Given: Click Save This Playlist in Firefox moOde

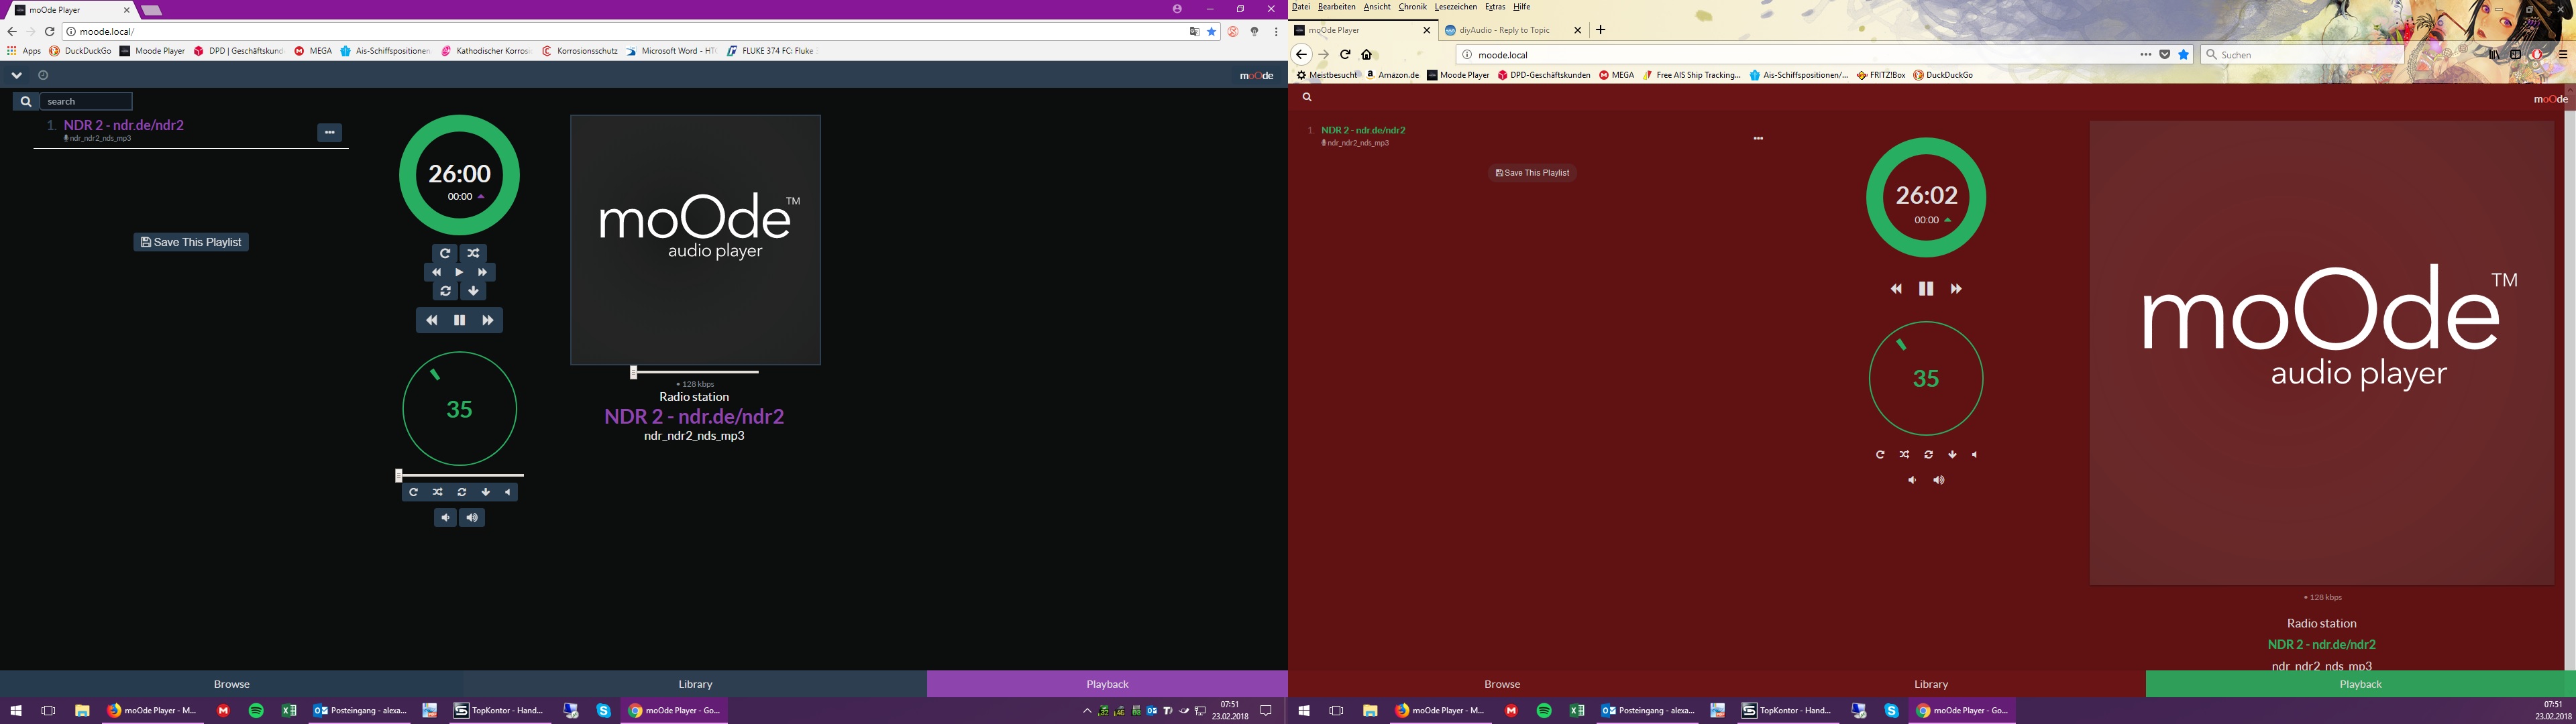Looking at the screenshot, I should (1532, 173).
